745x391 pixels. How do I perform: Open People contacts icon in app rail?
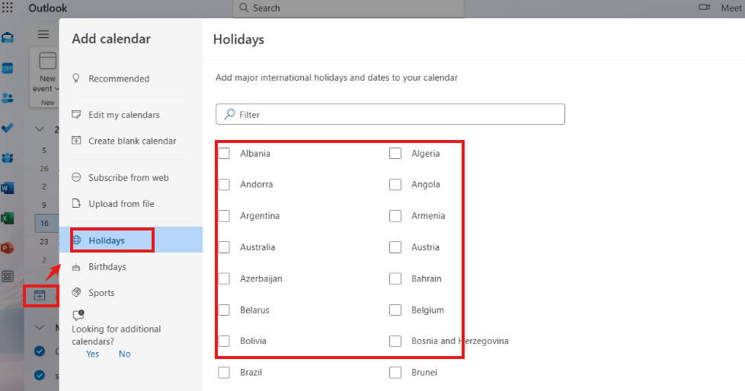(x=8, y=98)
